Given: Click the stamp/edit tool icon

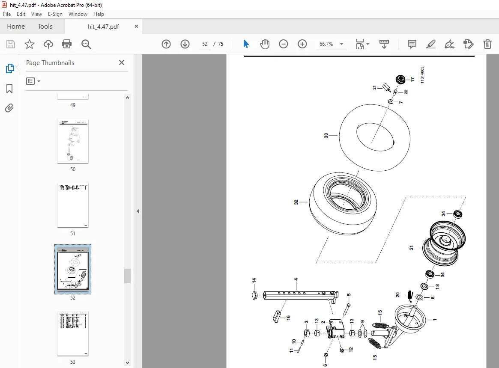Looking at the screenshot, I should (x=469, y=44).
